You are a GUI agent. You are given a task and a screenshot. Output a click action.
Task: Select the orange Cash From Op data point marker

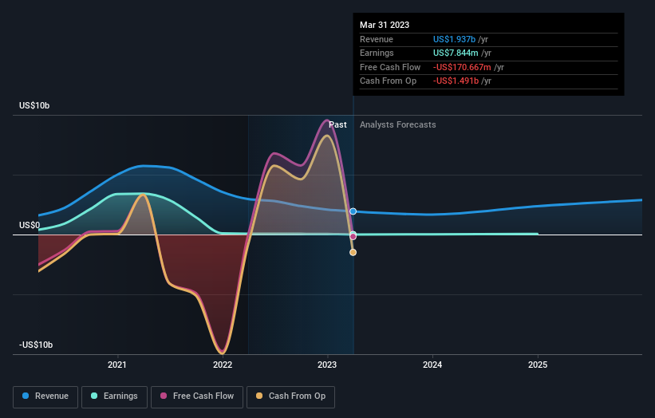click(x=353, y=252)
